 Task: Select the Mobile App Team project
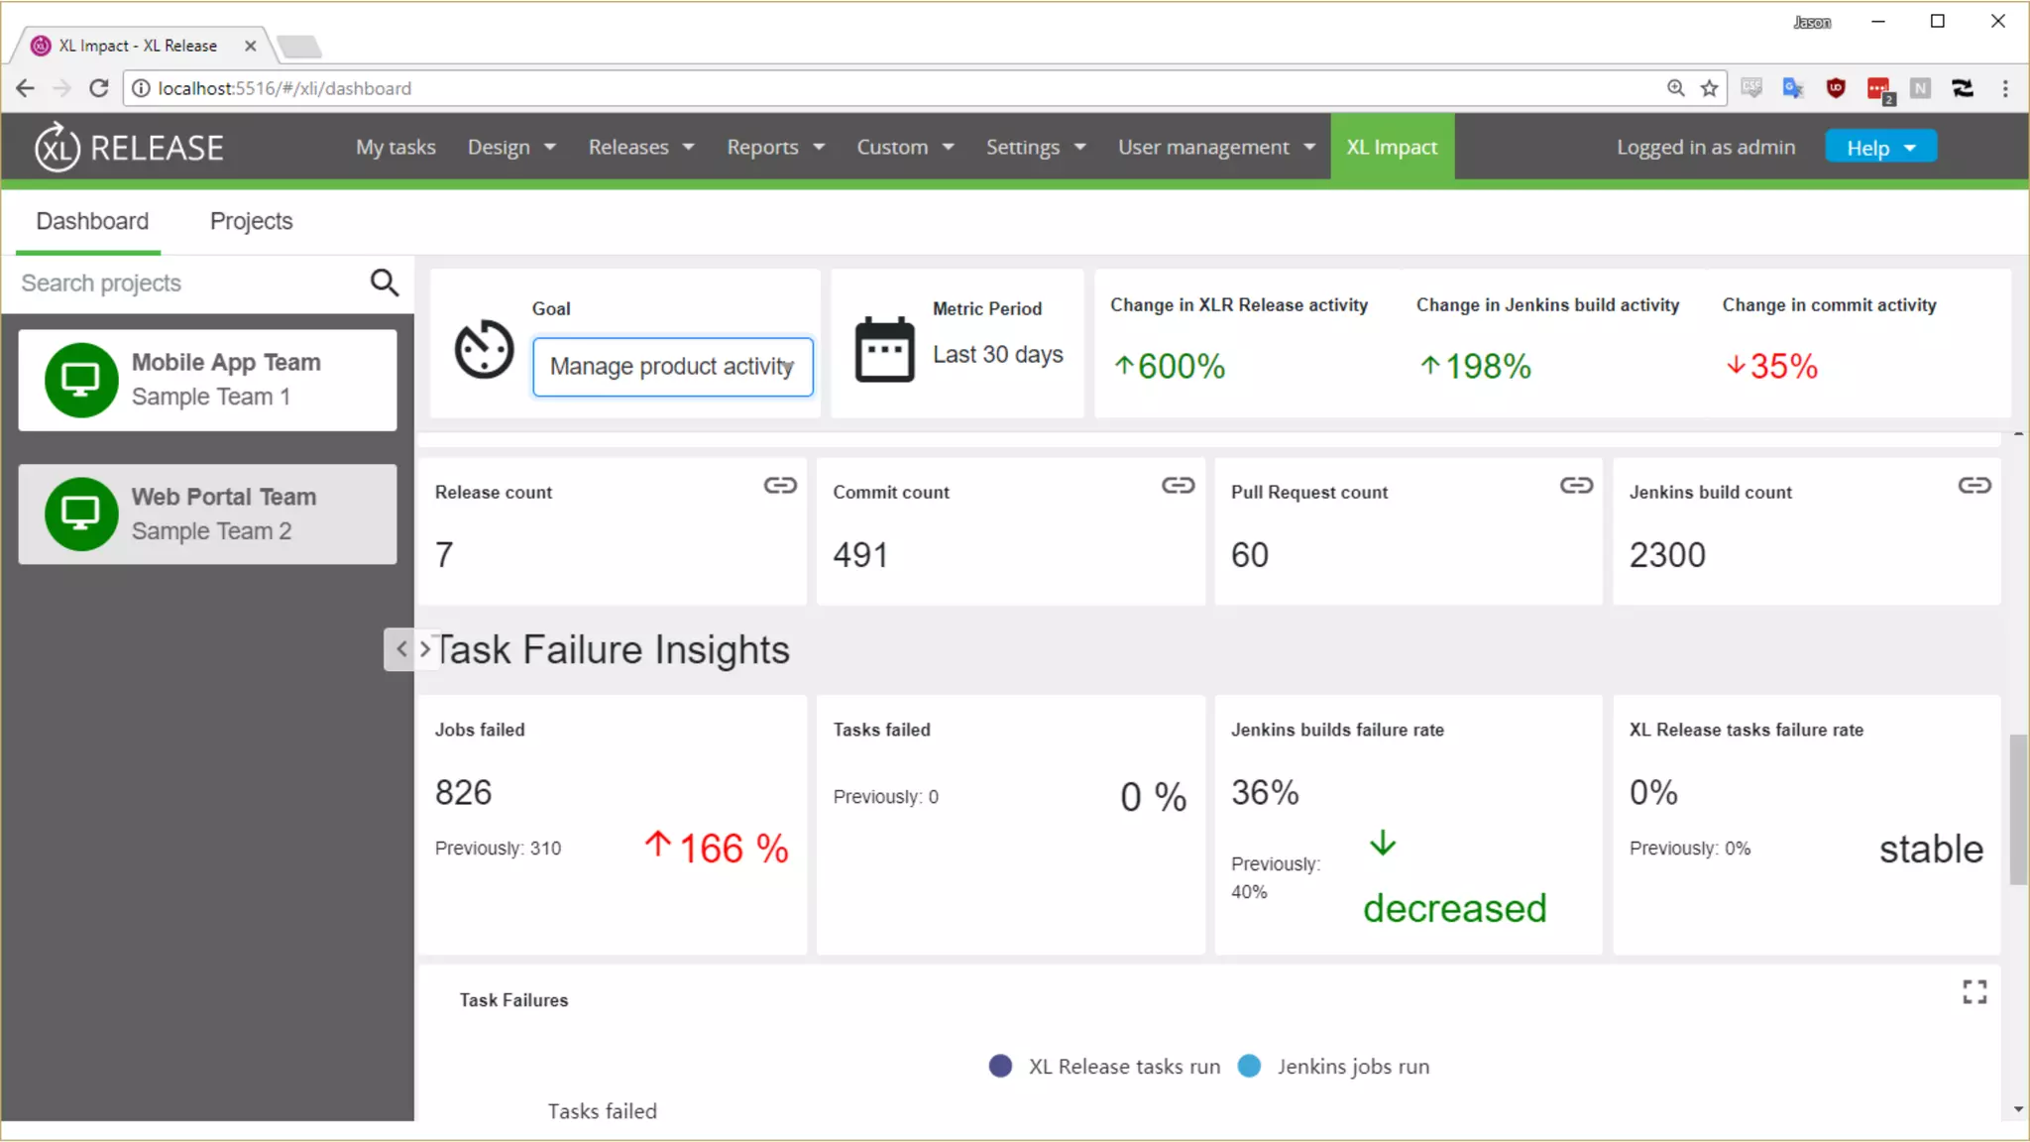pyautogui.click(x=207, y=380)
